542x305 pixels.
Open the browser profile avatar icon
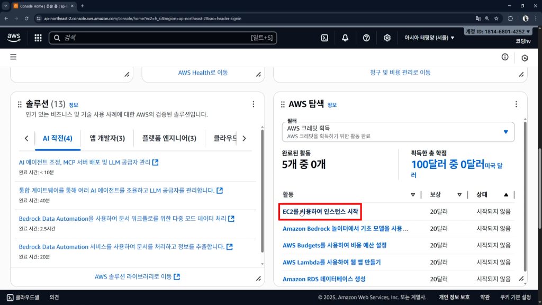[x=526, y=19]
